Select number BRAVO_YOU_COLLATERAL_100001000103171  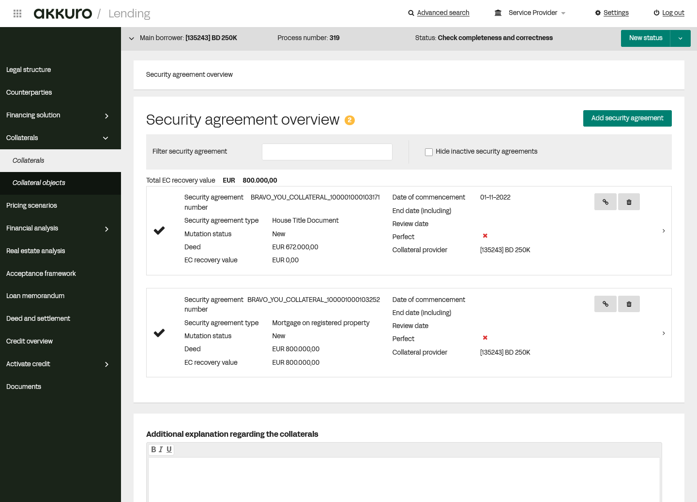315,197
